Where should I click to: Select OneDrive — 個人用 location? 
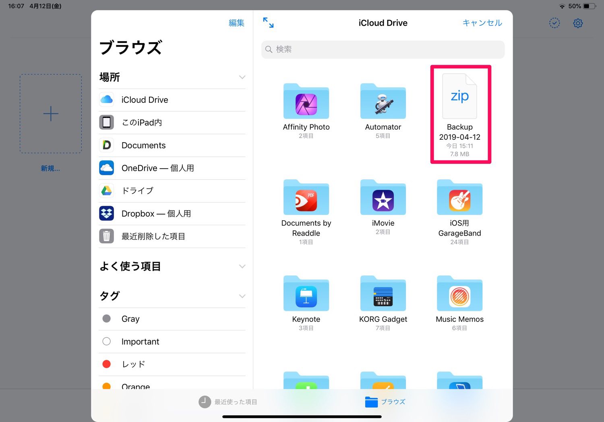172,168
